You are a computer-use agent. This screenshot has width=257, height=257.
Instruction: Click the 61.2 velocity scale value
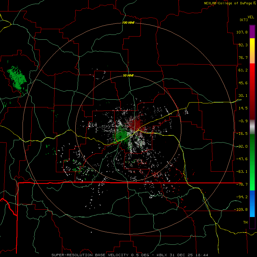coord(243,70)
